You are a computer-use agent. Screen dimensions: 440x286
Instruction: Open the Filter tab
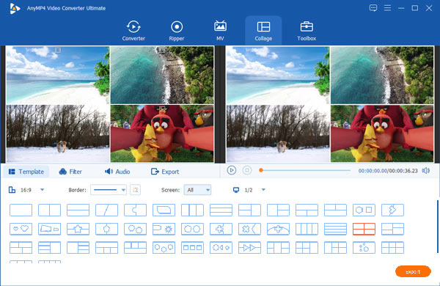(70, 172)
